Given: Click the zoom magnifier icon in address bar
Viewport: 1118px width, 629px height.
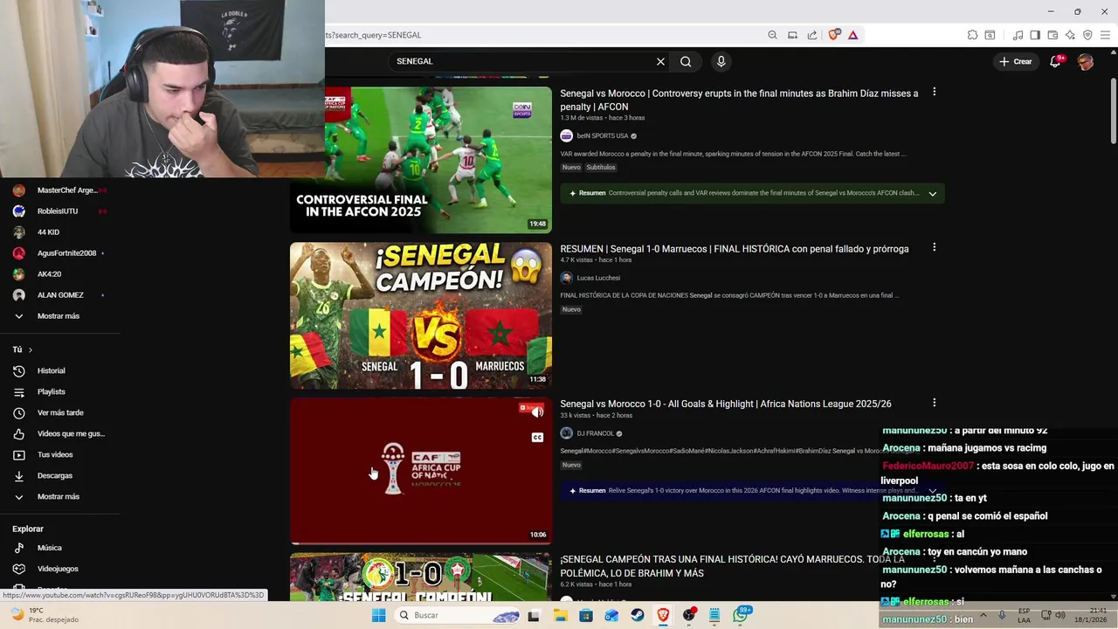Looking at the screenshot, I should click(772, 35).
